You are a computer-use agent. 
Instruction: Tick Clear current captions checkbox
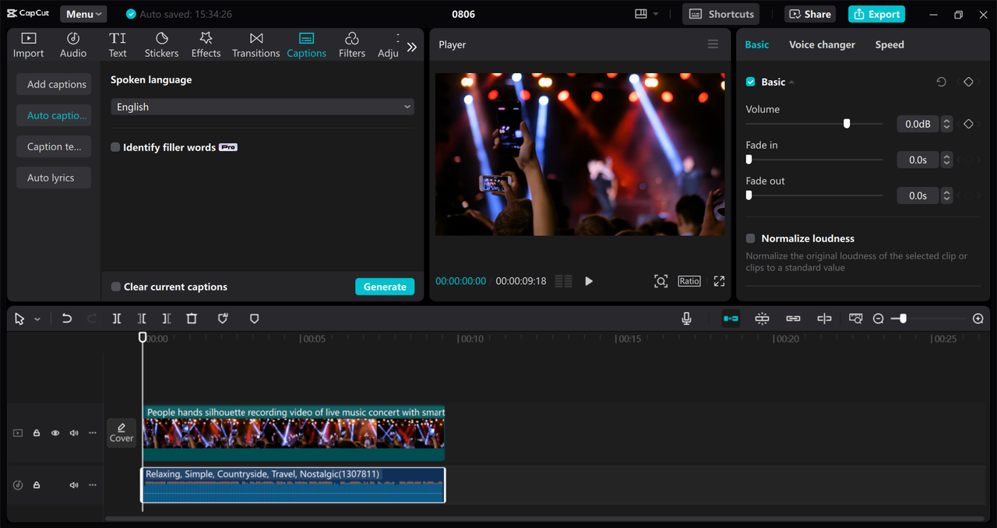[x=115, y=287]
